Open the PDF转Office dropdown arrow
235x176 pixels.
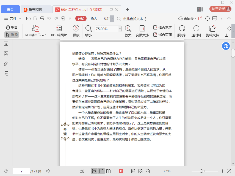[x=45, y=35]
